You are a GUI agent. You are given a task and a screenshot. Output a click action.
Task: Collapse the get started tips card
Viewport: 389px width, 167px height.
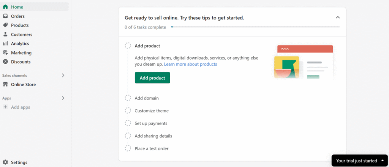(338, 17)
